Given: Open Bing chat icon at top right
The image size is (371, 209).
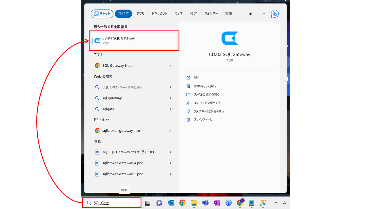Looking at the screenshot, I should (275, 14).
